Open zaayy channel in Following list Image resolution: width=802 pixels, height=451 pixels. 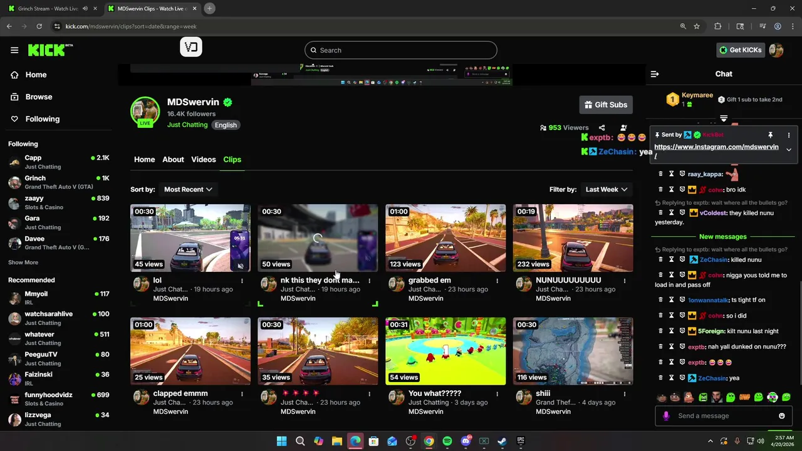pos(58,202)
